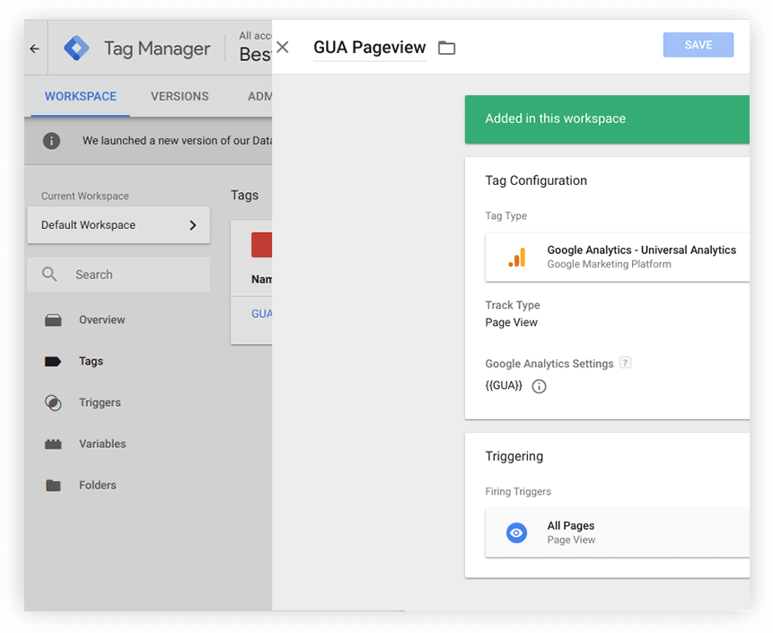Click the Search field in the sidebar
773x633 pixels.
[x=119, y=274]
